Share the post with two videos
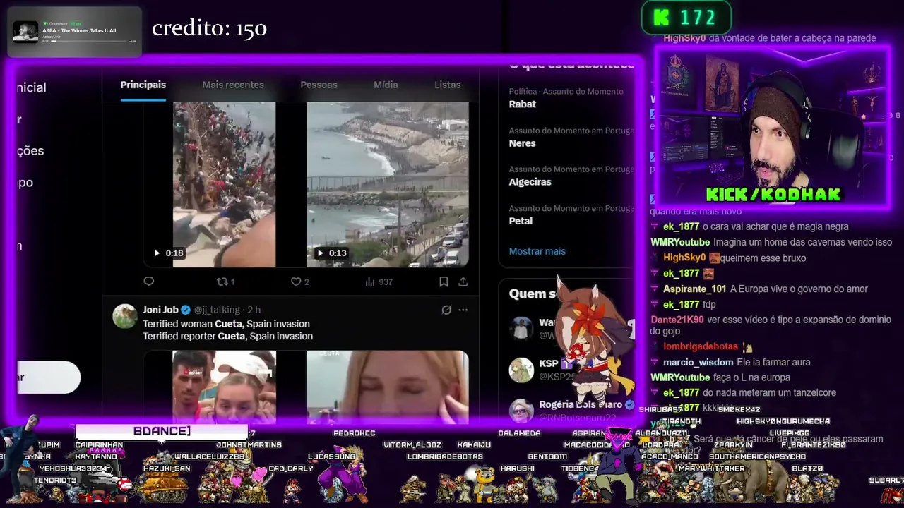 click(x=463, y=282)
